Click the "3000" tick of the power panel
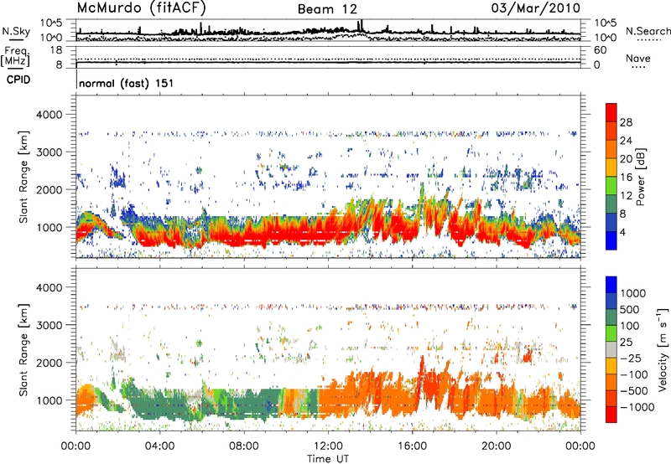The image size is (671, 464). (49, 152)
